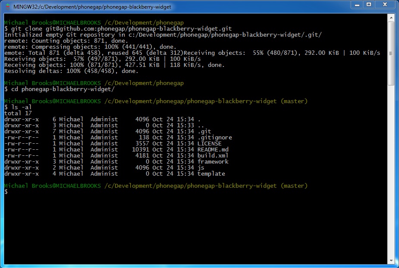The image size is (399, 268).
Task: Click the scrollbar up arrow
Action: pyautogui.click(x=391, y=18)
